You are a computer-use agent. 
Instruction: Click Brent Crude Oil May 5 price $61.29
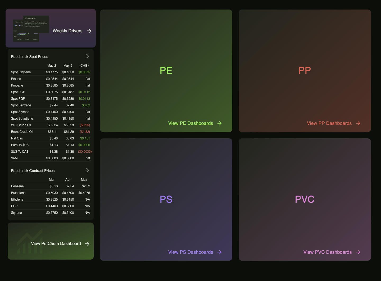[x=69, y=132]
